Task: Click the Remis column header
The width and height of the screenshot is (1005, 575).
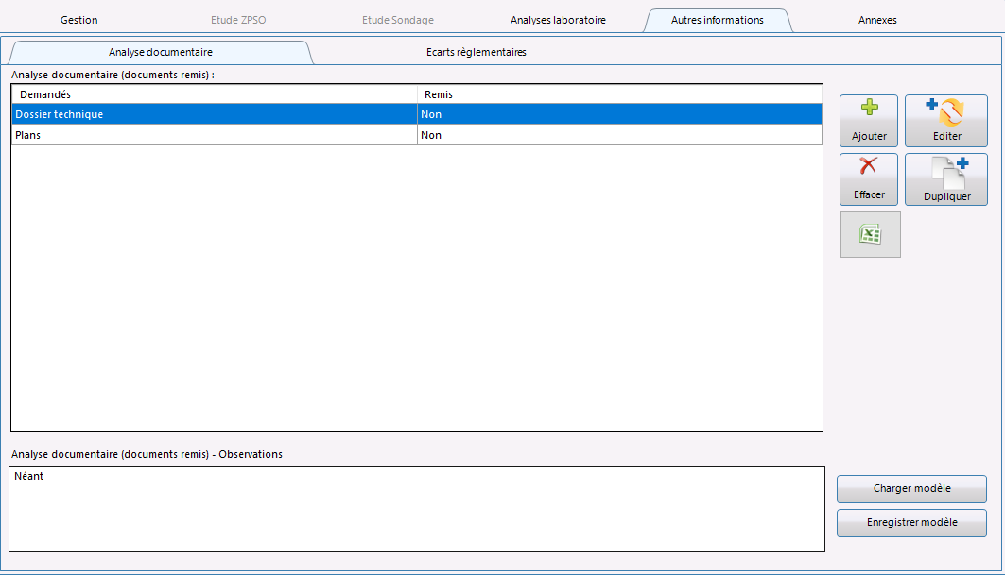Action: pyautogui.click(x=620, y=94)
